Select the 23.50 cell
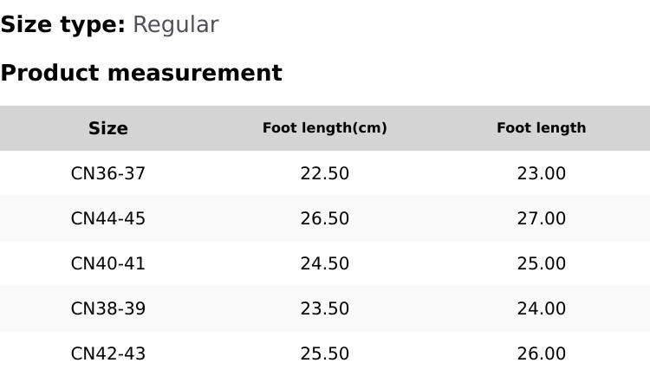Image resolution: width=650 pixels, height=376 pixels. [325, 308]
